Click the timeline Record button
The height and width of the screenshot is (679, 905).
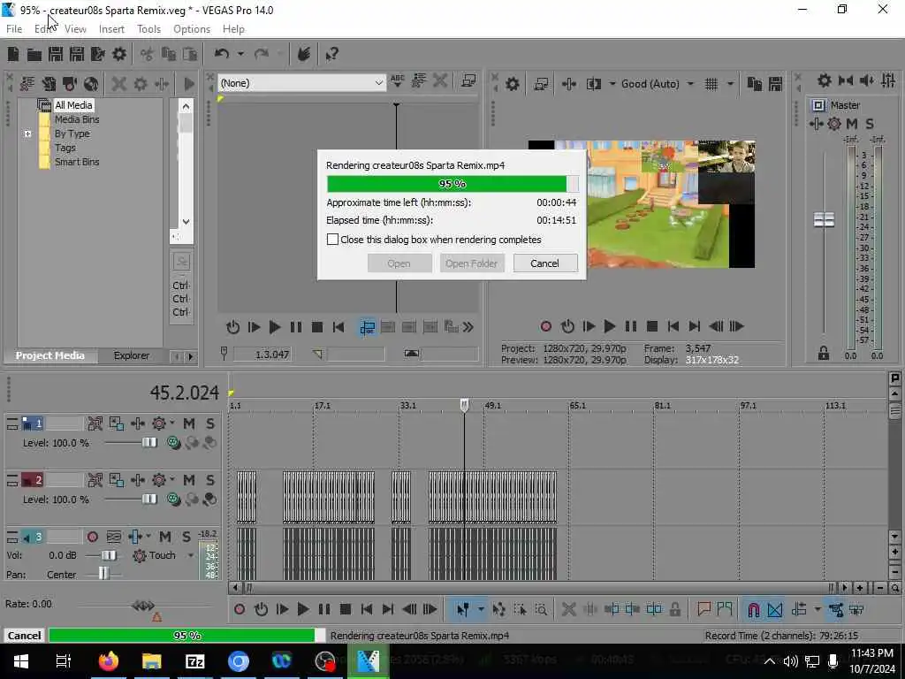[x=240, y=609]
